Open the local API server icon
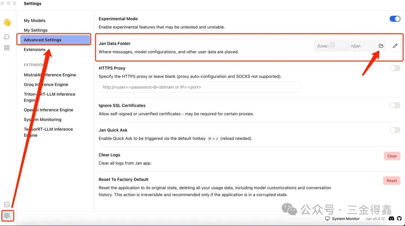 [x=7, y=204]
